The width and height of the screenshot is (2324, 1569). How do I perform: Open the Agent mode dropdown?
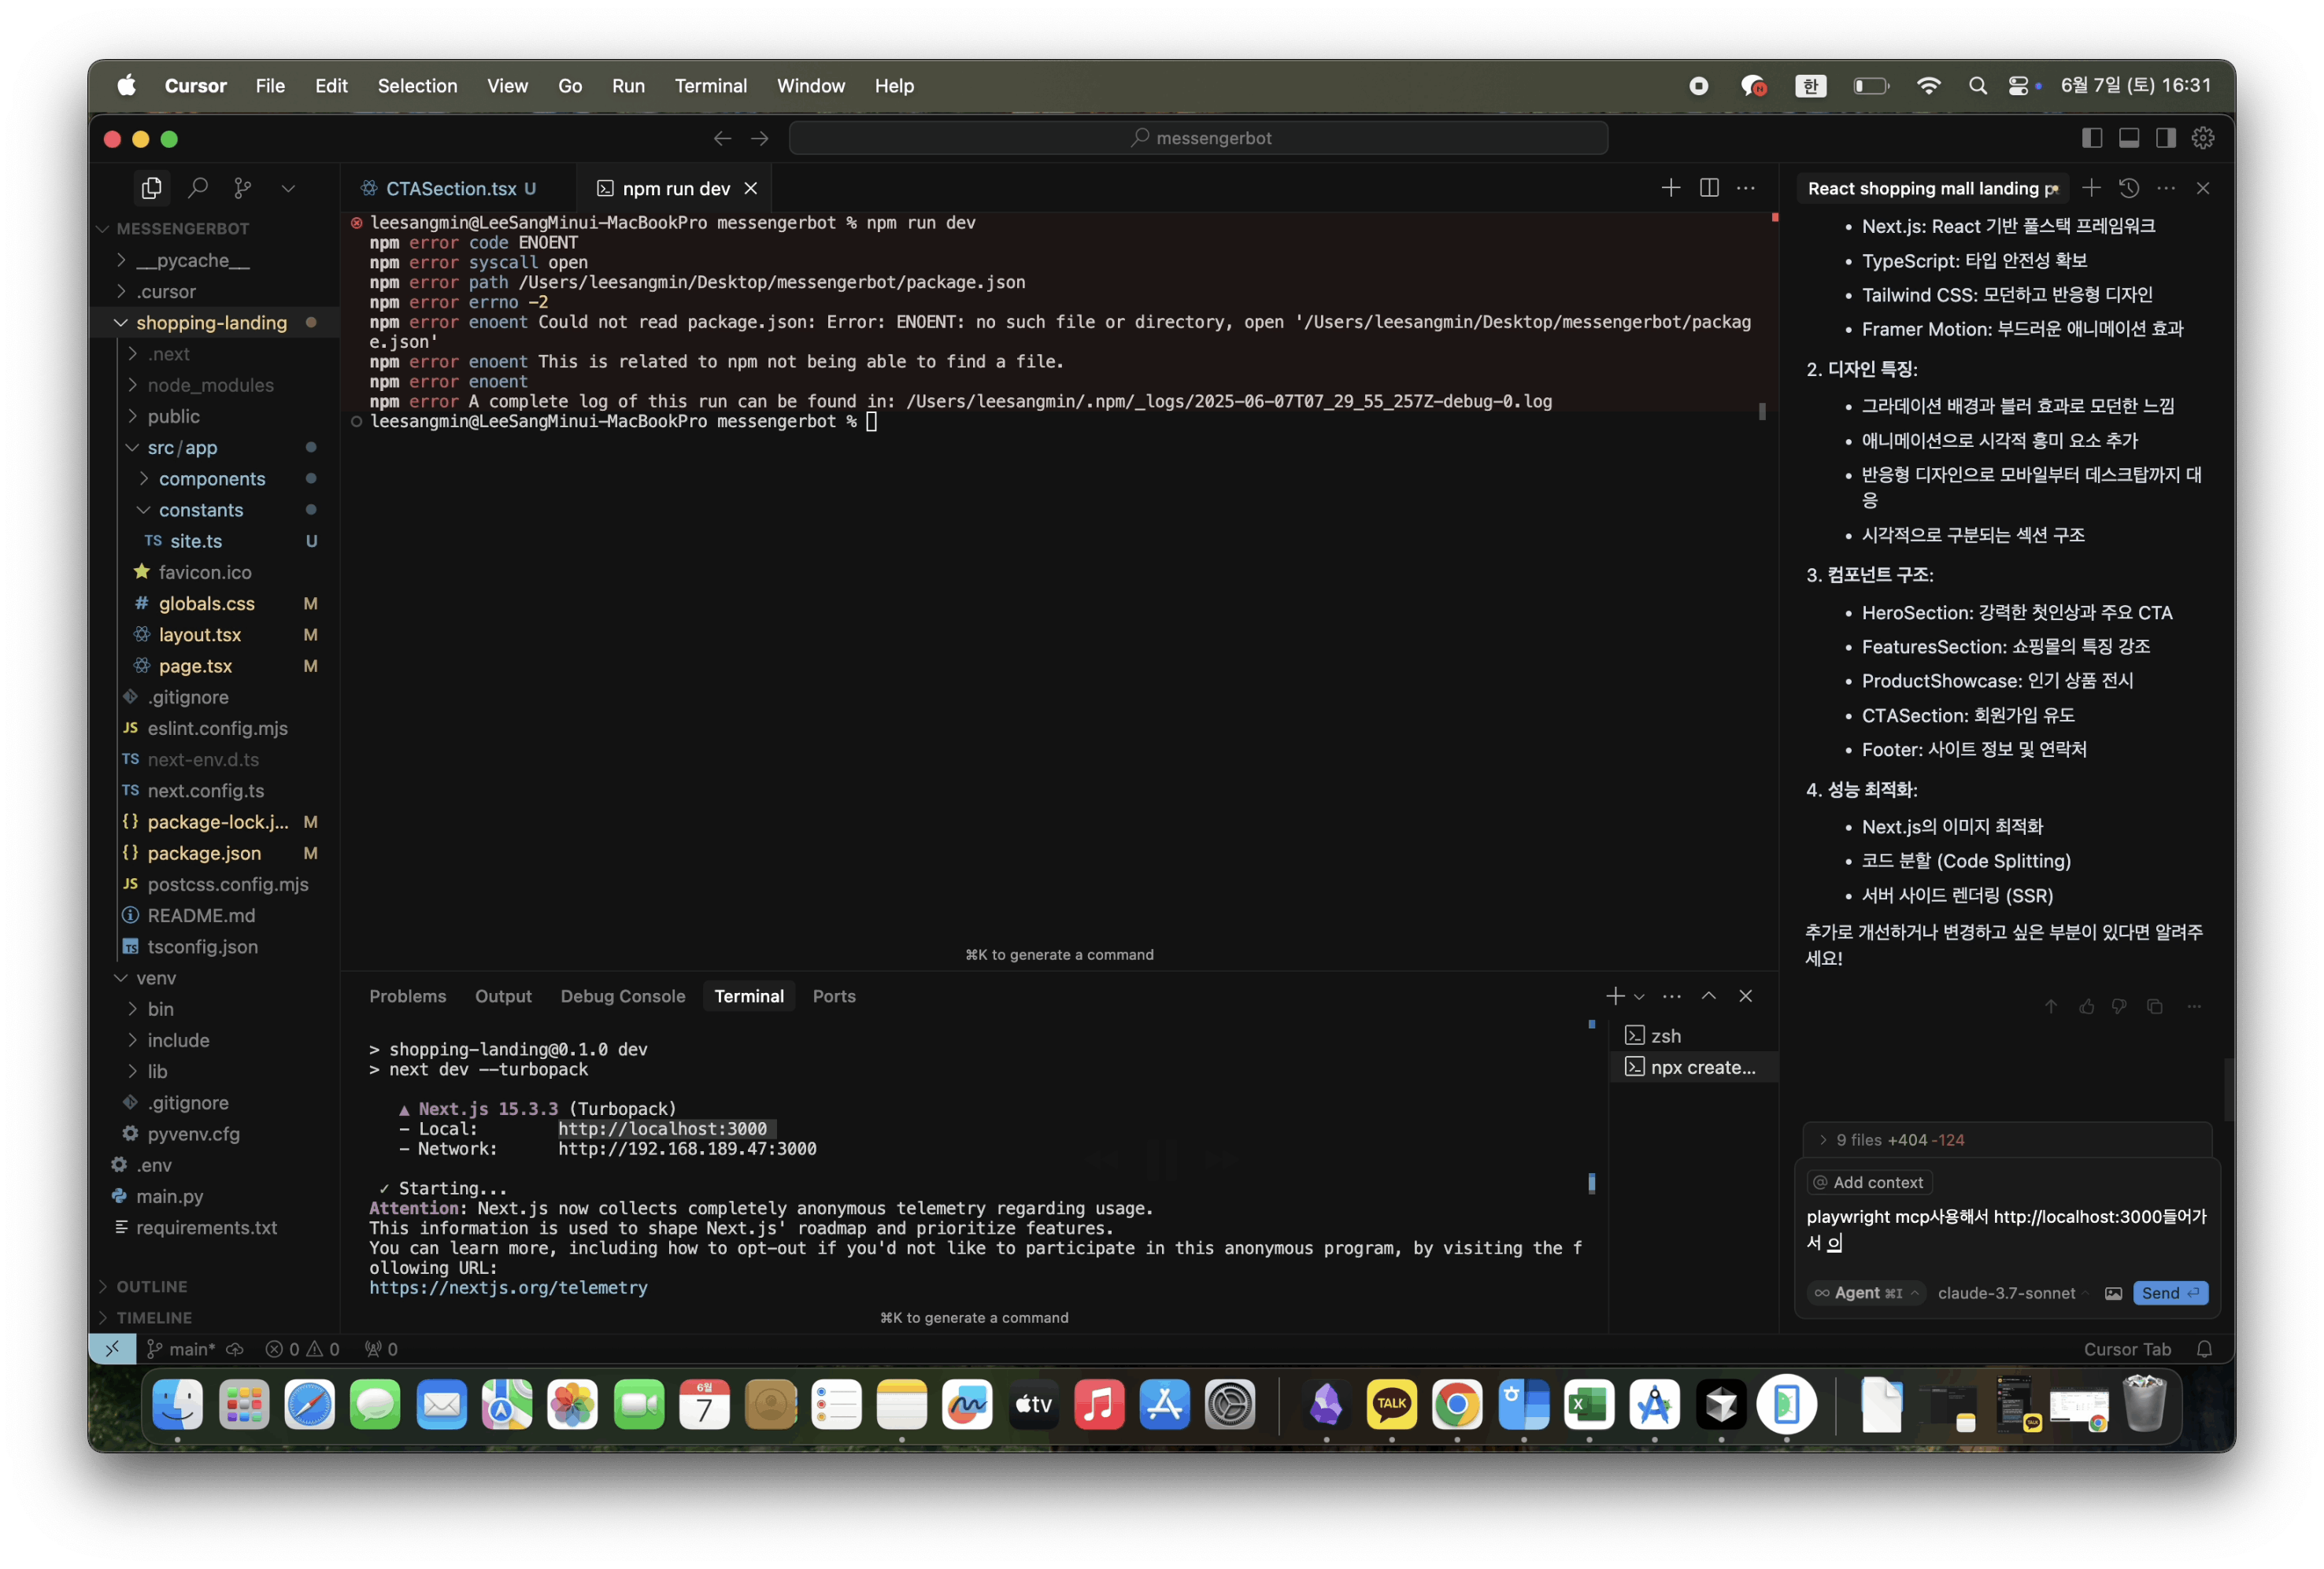click(x=1866, y=1293)
